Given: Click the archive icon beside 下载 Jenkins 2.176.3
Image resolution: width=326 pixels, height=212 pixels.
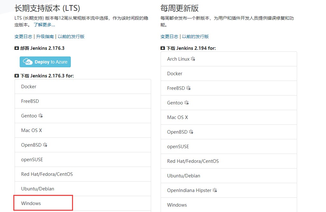Looking at the screenshot, I should pyautogui.click(x=17, y=76).
